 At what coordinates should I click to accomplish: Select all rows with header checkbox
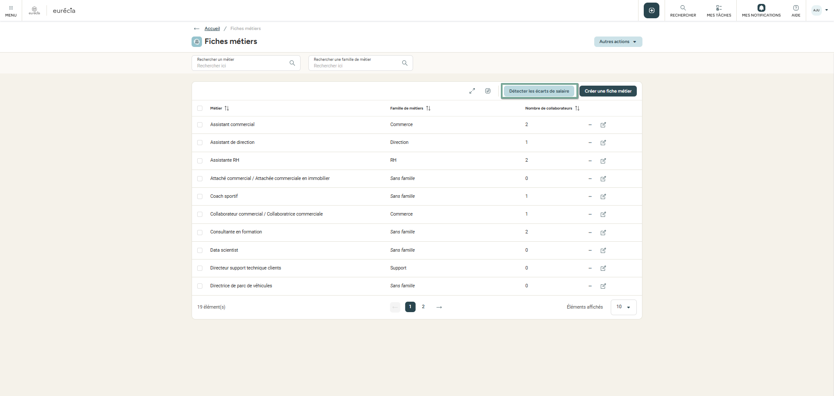coord(200,108)
